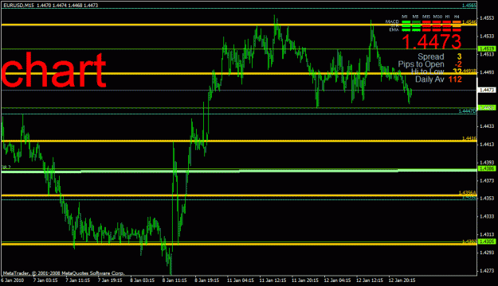Image resolution: width=498 pixels, height=286 pixels.
Task: Click the H4 timeframe column header
Action: (x=457, y=17)
